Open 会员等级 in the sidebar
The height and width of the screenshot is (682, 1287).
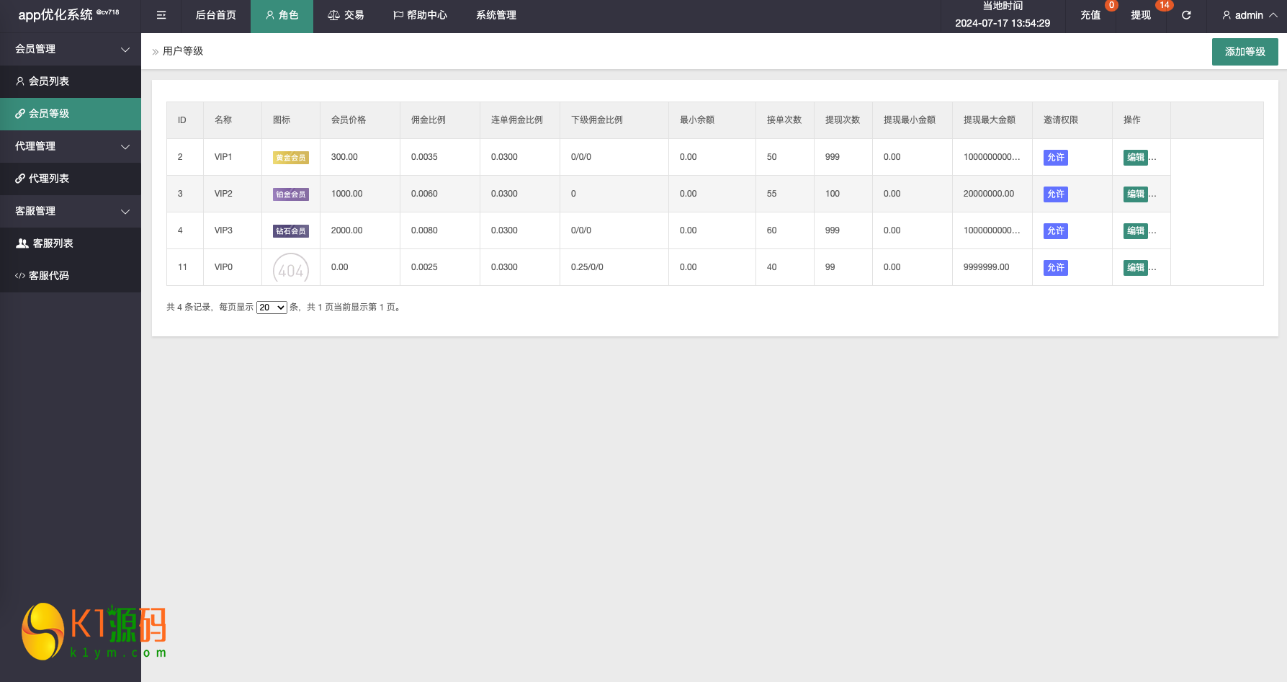pyautogui.click(x=71, y=114)
